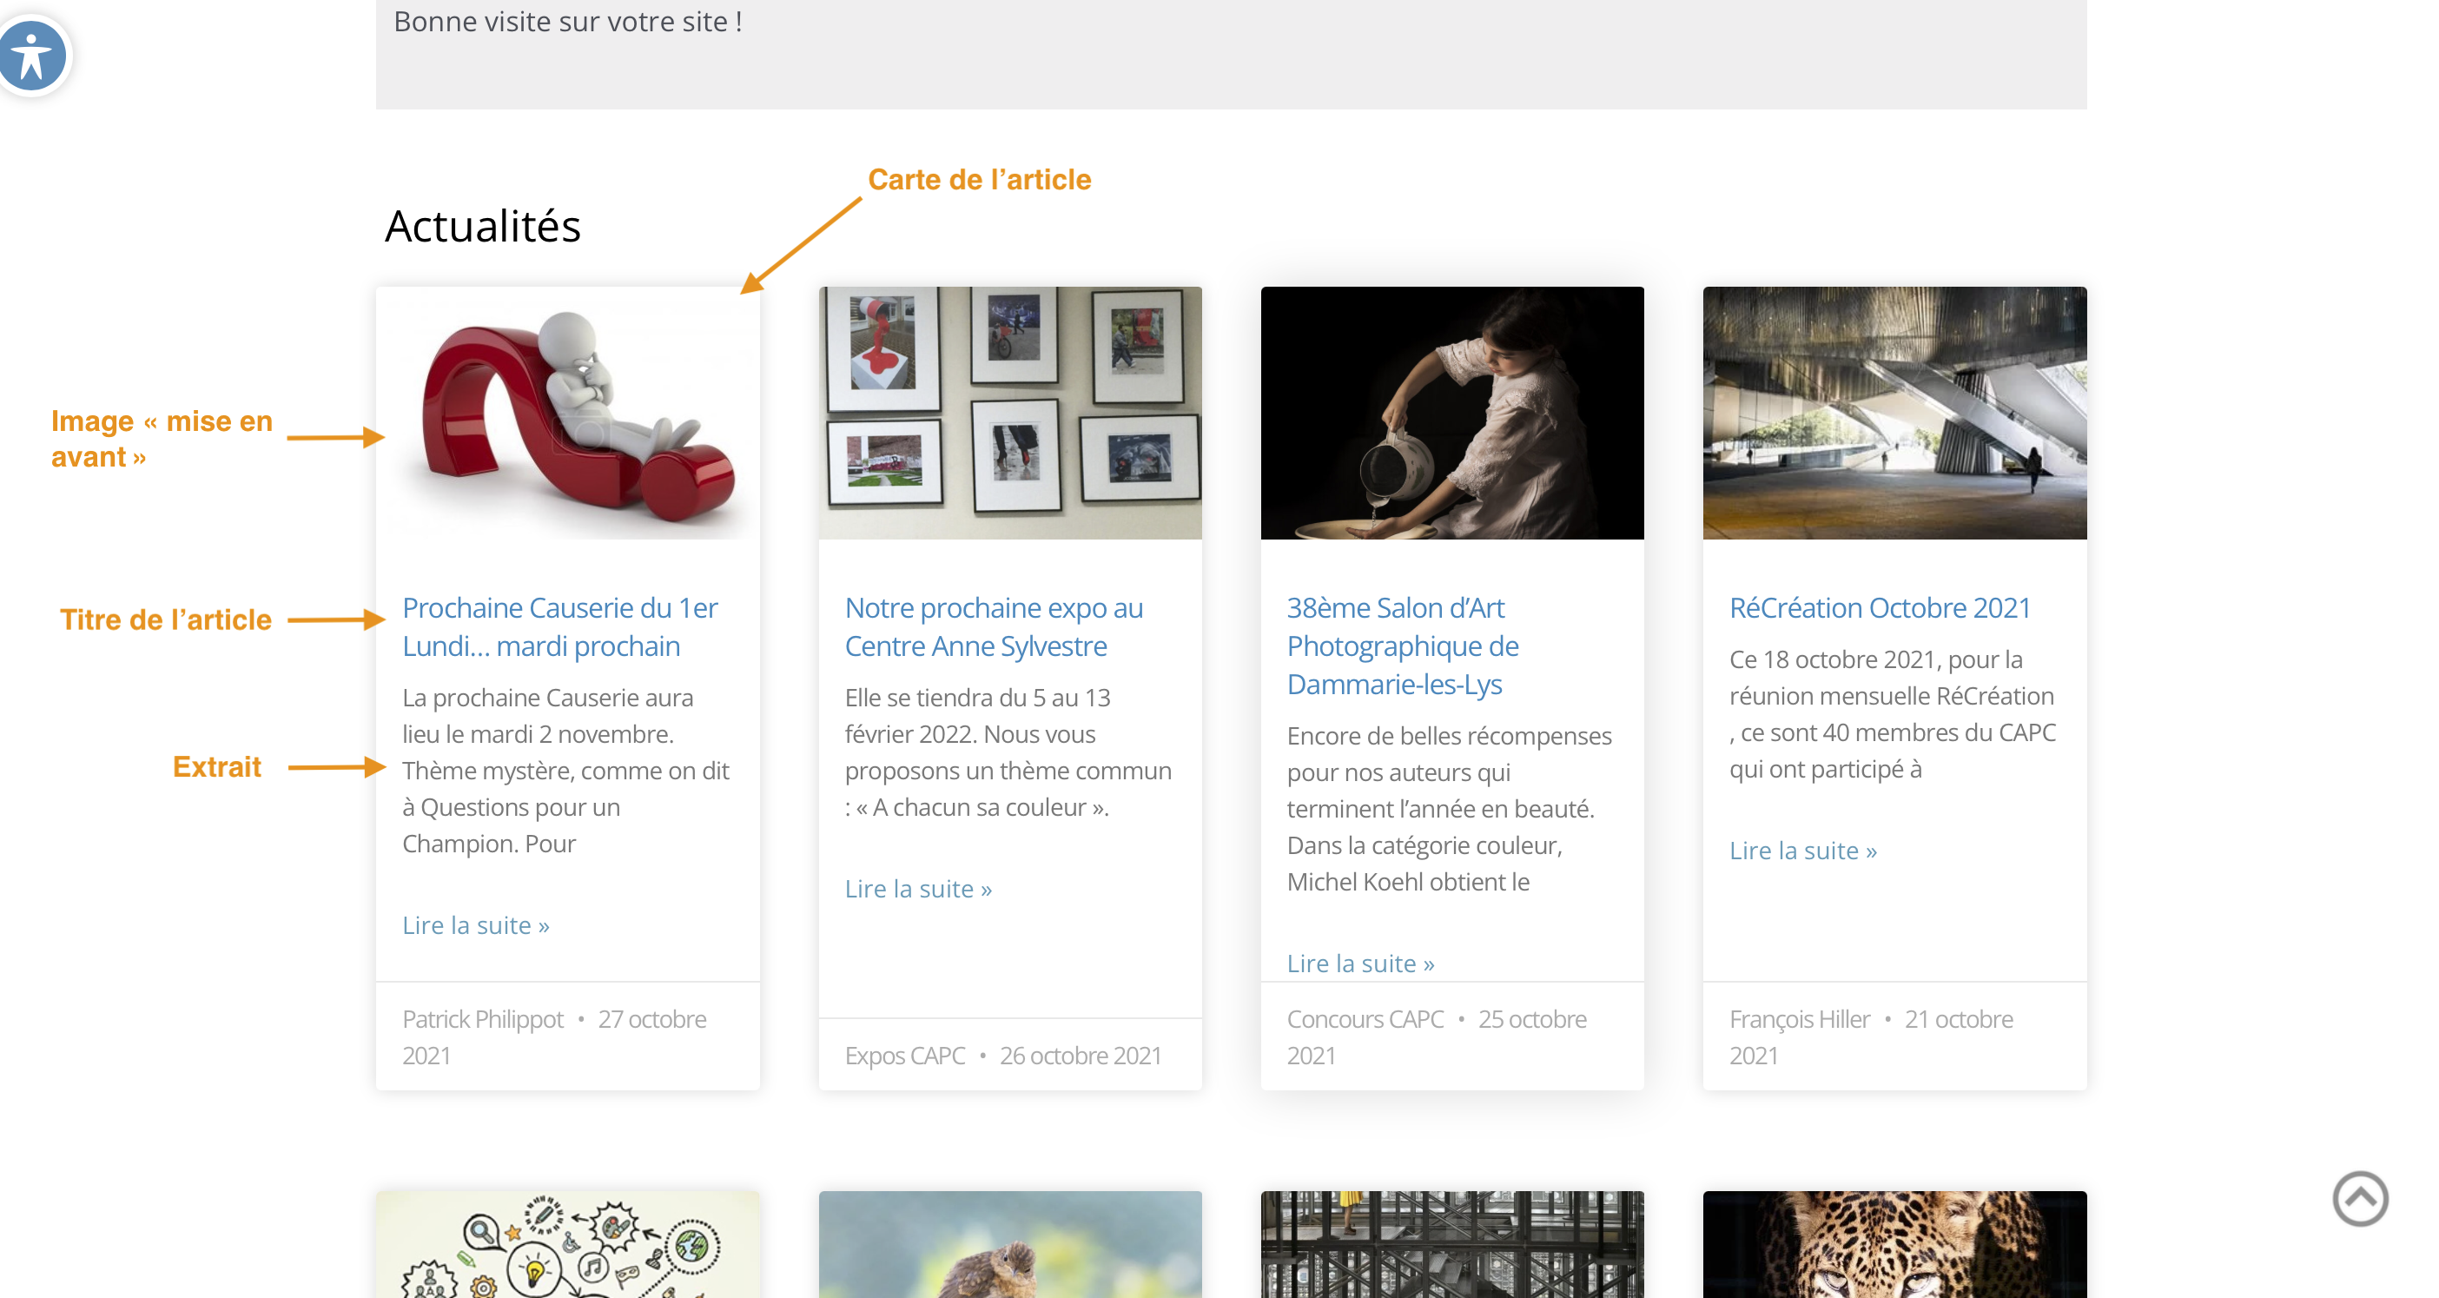Viewport: 2439px width, 1298px height.
Task: Click the framed photos wall image
Action: click(x=1010, y=413)
